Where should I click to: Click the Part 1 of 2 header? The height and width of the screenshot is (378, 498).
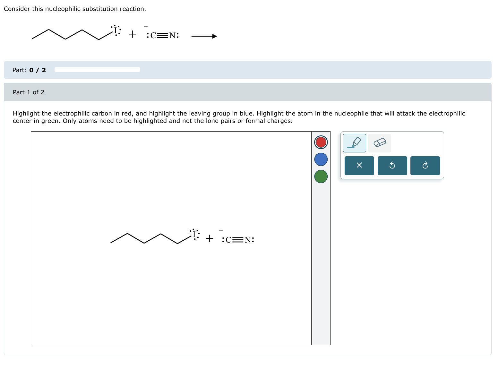pos(29,92)
